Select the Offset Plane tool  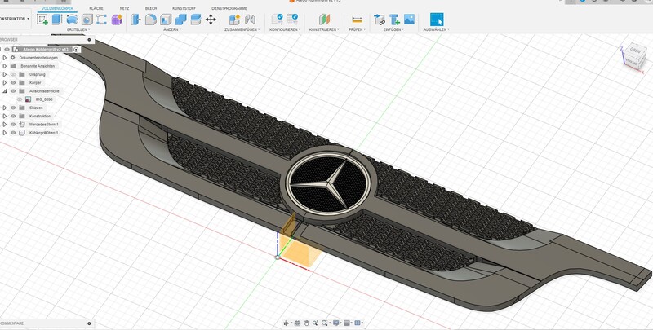pyautogui.click(x=324, y=19)
